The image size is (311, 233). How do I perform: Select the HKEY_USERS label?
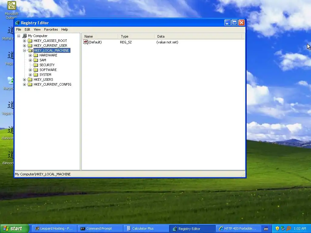(x=43, y=79)
